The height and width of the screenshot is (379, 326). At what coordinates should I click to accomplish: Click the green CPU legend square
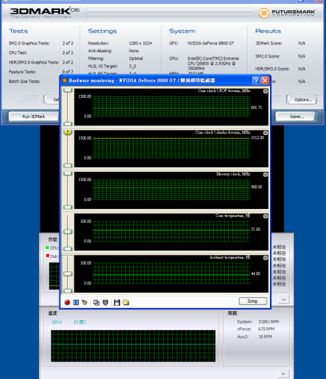[47, 248]
